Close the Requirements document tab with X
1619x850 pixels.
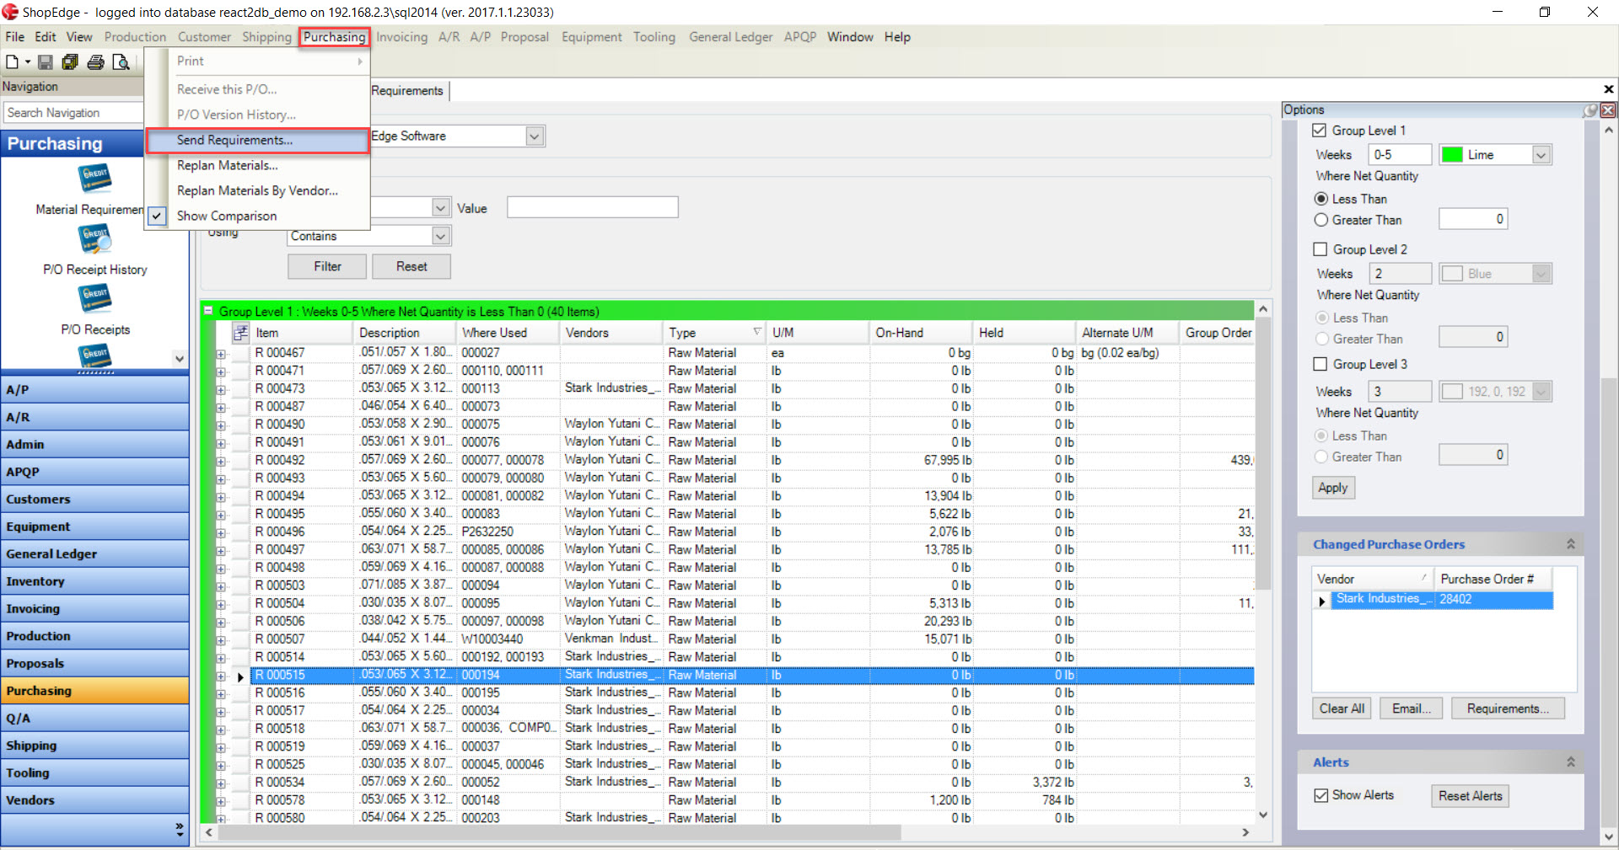pos(1608,89)
